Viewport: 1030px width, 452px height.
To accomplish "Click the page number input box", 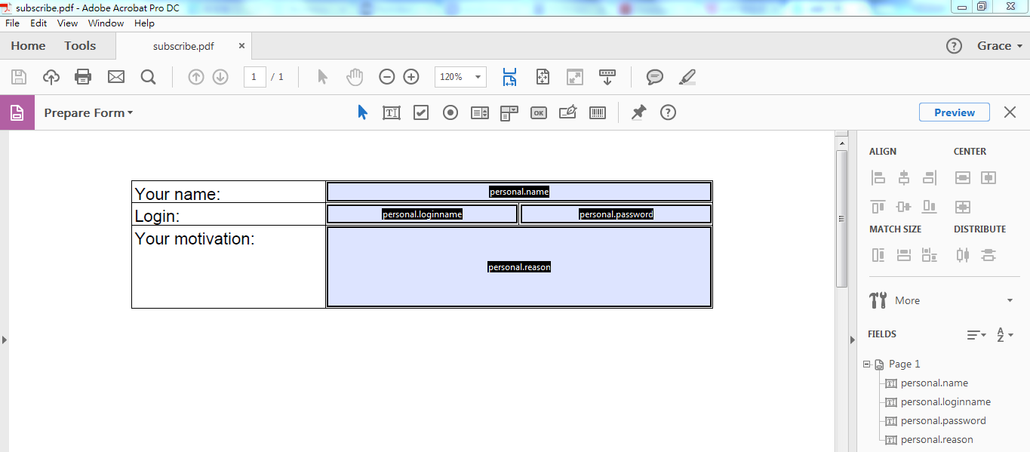I will (254, 77).
